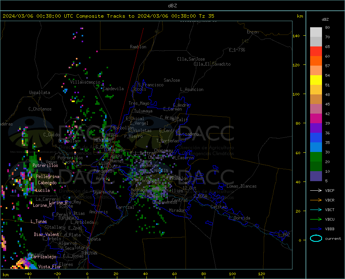Screen dimensions: 345x279
Task: Click the 'Carrizal' map label
Action: [125, 208]
